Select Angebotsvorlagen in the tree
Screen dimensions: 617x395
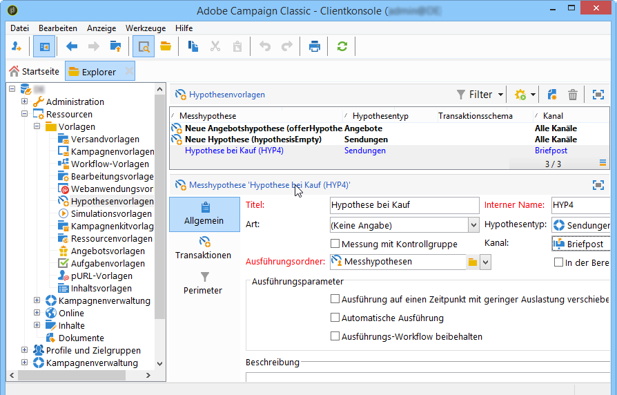click(108, 251)
